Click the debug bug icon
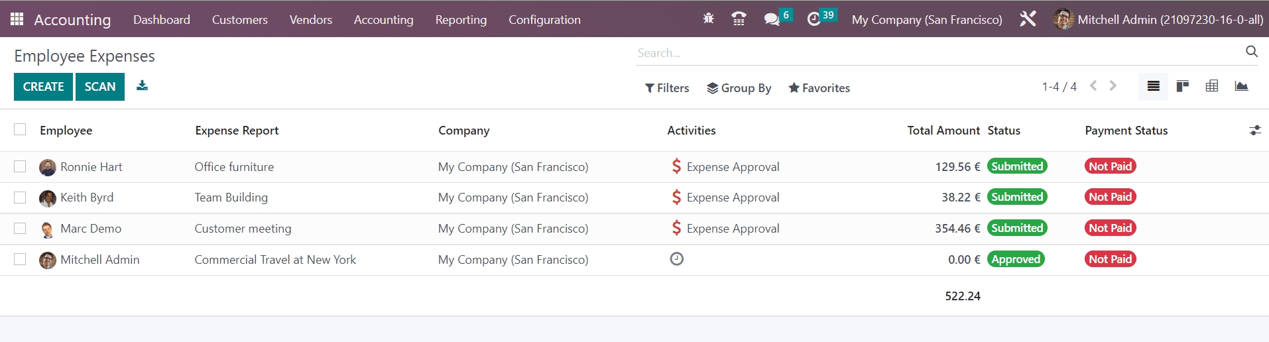1269x342 pixels. click(708, 19)
